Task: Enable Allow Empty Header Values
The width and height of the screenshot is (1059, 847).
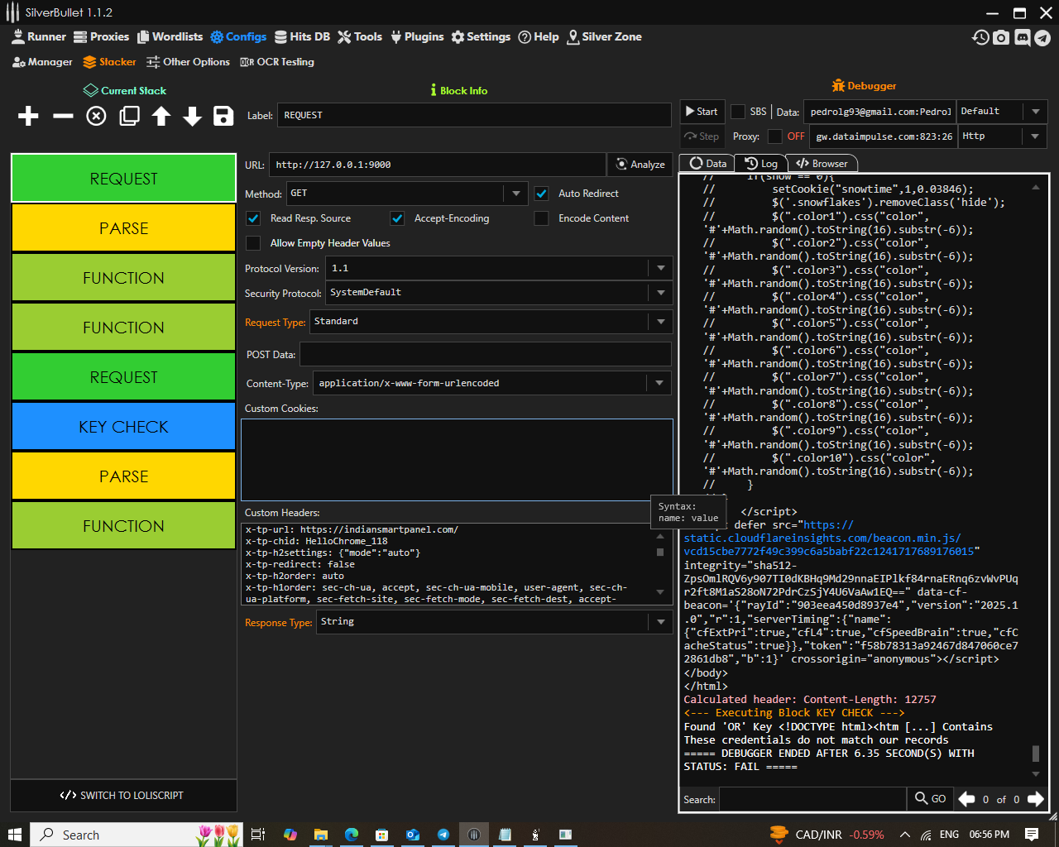Action: 253,243
